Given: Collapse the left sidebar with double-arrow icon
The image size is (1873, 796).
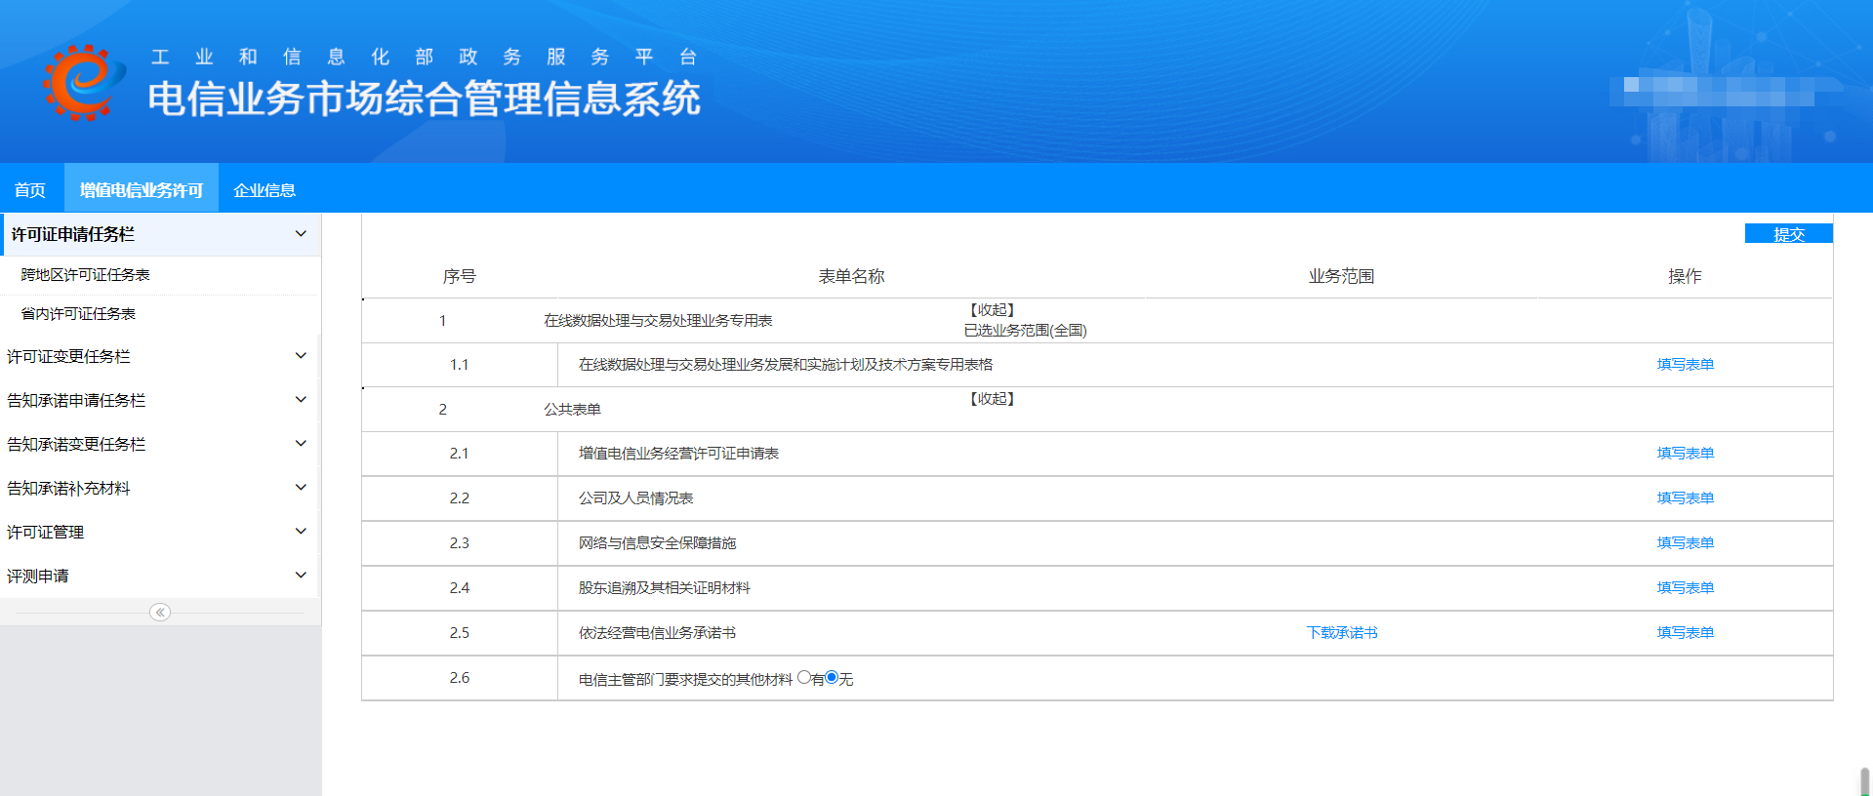Looking at the screenshot, I should point(160,613).
